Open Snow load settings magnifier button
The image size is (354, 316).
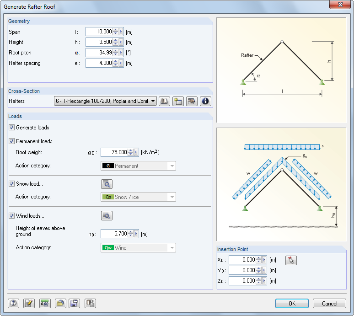[107, 184]
